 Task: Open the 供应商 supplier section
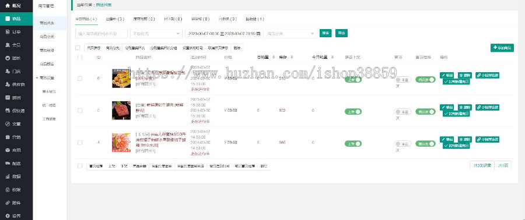click(x=16, y=84)
